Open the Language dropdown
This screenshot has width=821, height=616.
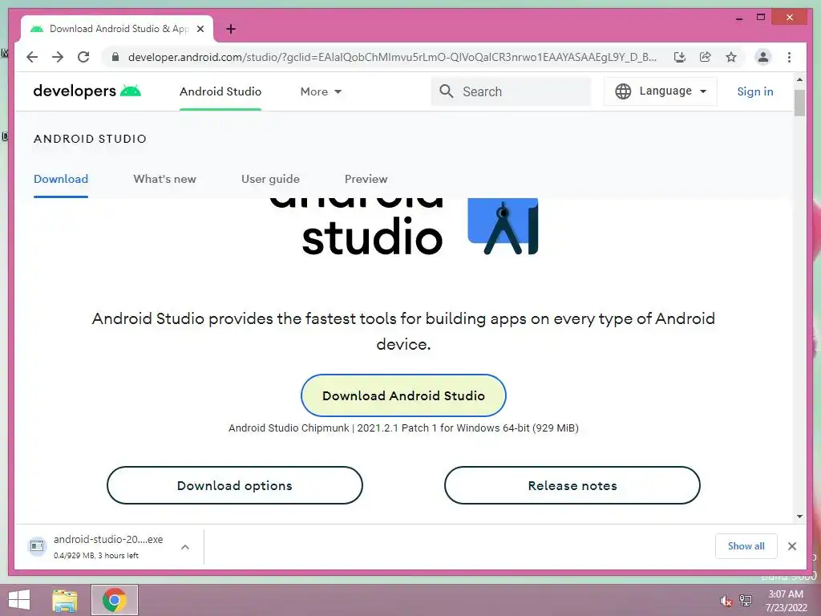661,91
